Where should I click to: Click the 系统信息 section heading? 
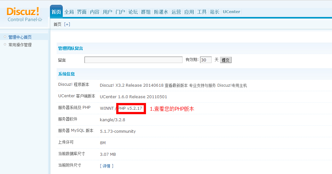(x=67, y=74)
